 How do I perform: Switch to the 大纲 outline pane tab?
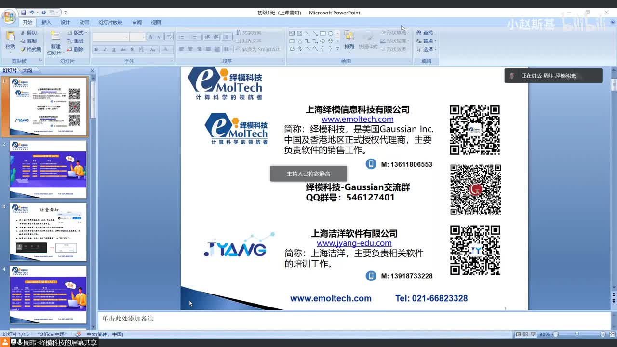pyautogui.click(x=27, y=70)
